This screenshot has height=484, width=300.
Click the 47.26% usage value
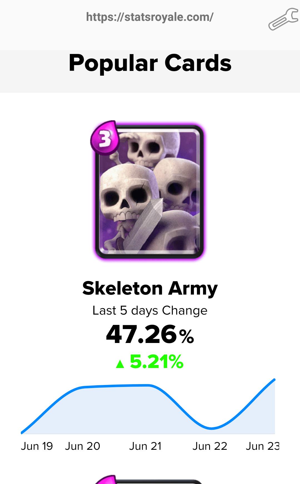tap(150, 334)
